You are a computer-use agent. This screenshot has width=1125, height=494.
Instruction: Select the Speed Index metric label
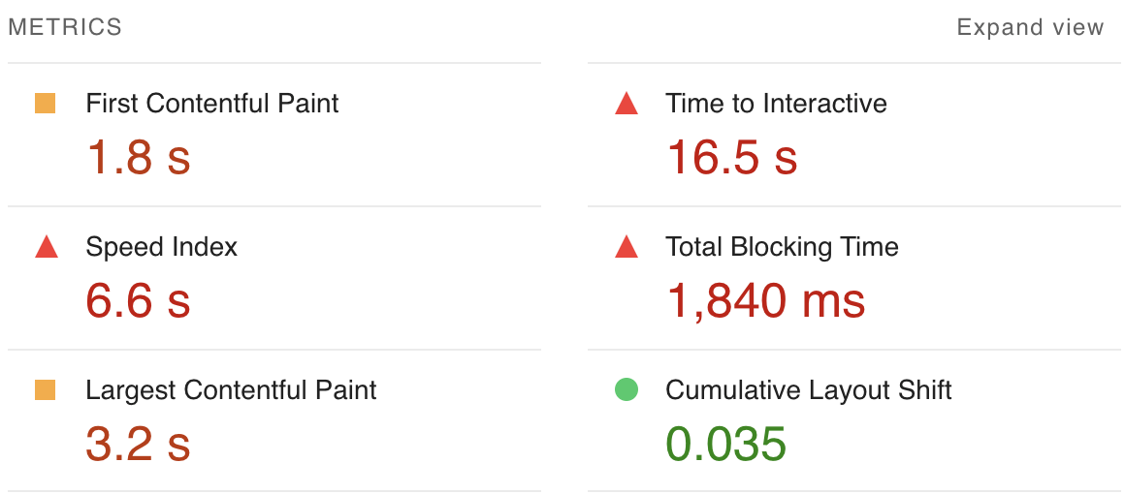(x=161, y=247)
